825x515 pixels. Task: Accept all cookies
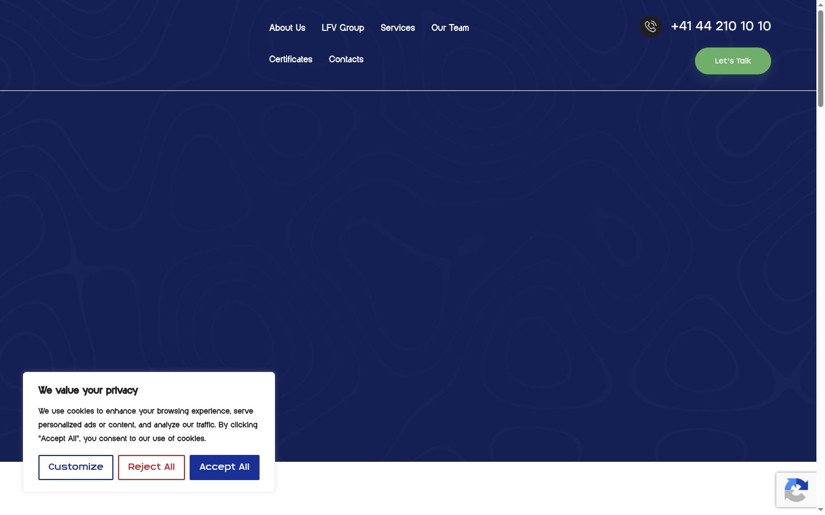tap(224, 467)
